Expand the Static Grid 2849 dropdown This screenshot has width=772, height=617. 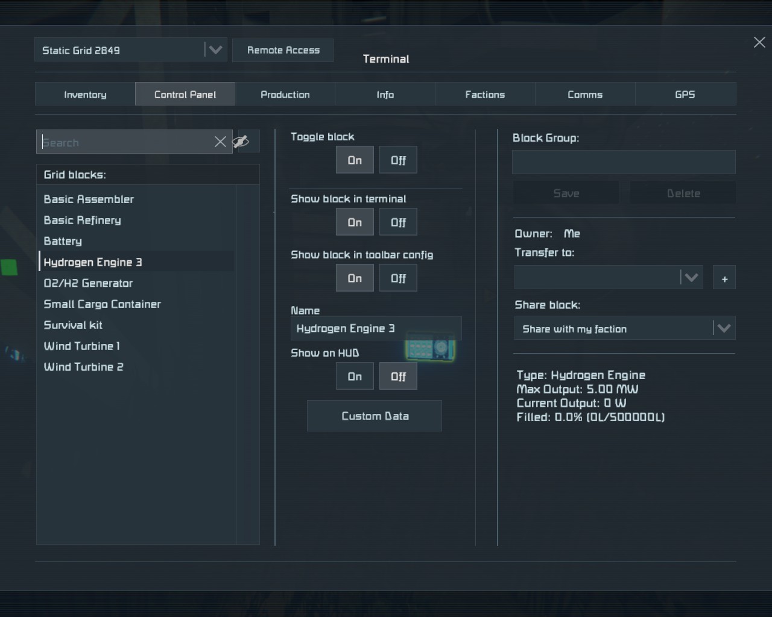point(215,50)
